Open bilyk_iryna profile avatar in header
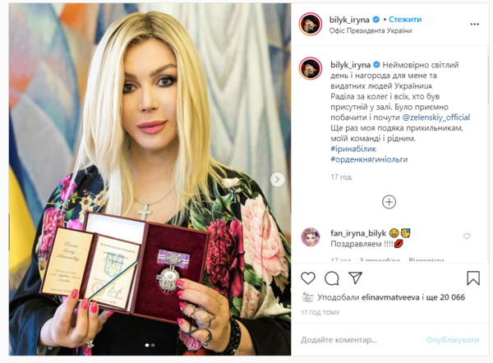Viewport: 493px width, 363px height. tap(311, 24)
